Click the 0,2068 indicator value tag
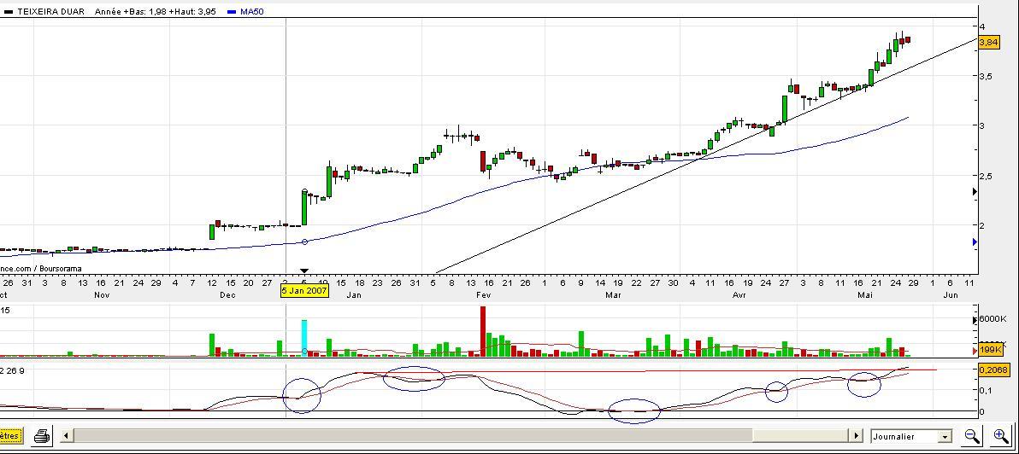This screenshot has height=454, width=1019. 994,370
